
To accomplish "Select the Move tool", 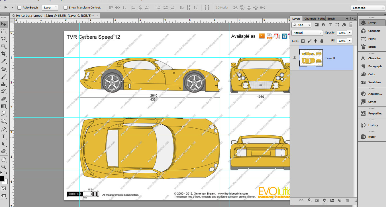I will click(x=4, y=24).
